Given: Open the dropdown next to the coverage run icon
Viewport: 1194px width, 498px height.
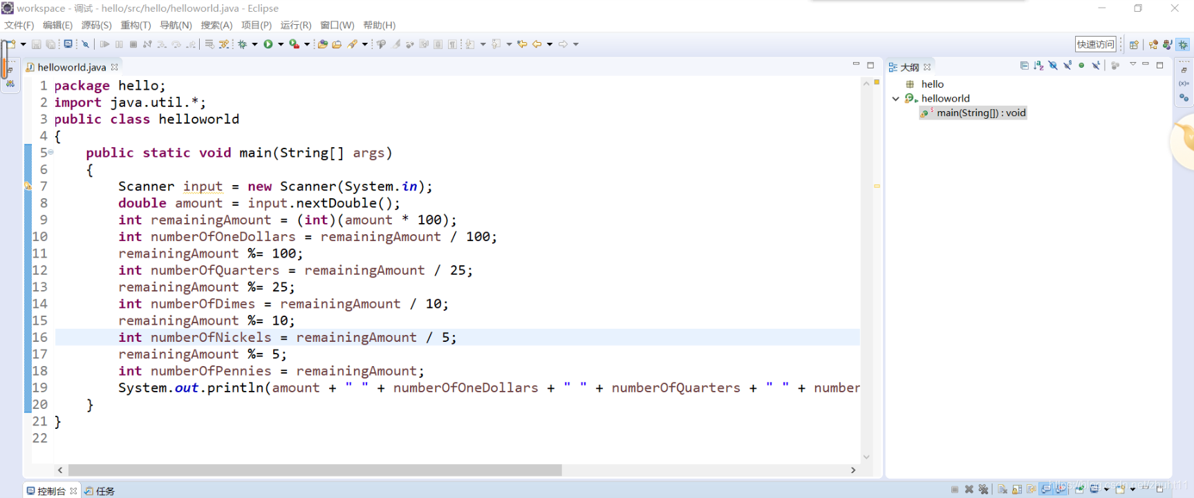Looking at the screenshot, I should [307, 44].
